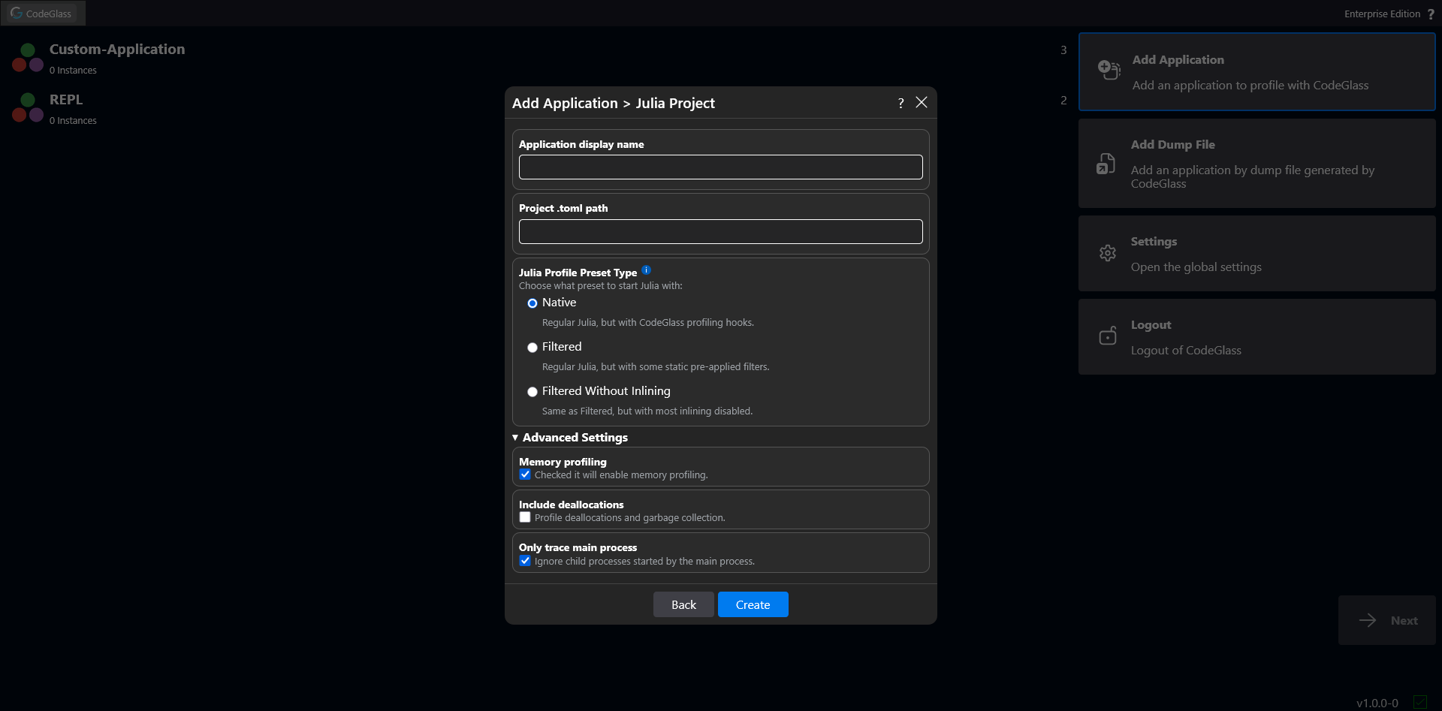This screenshot has width=1442, height=711.
Task: Click the version v1.0.0-0 label
Action: pos(1377,703)
